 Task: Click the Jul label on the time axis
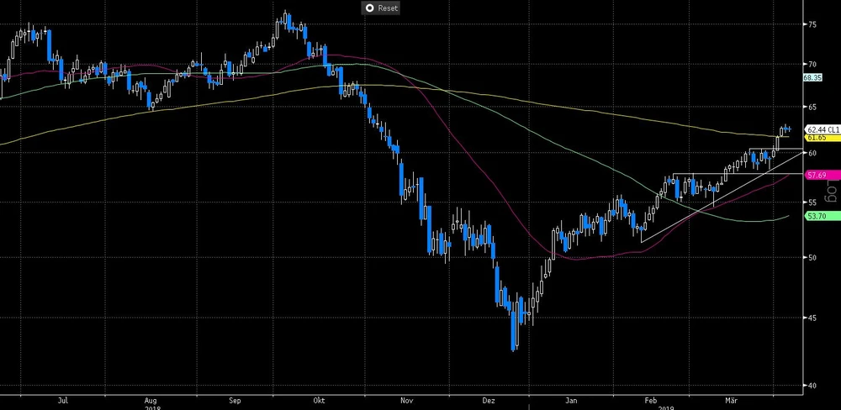pos(62,401)
